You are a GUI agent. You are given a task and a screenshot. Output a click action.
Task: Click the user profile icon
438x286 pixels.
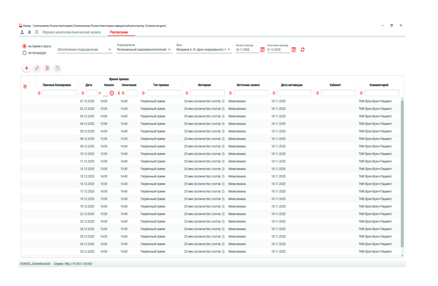22,32
